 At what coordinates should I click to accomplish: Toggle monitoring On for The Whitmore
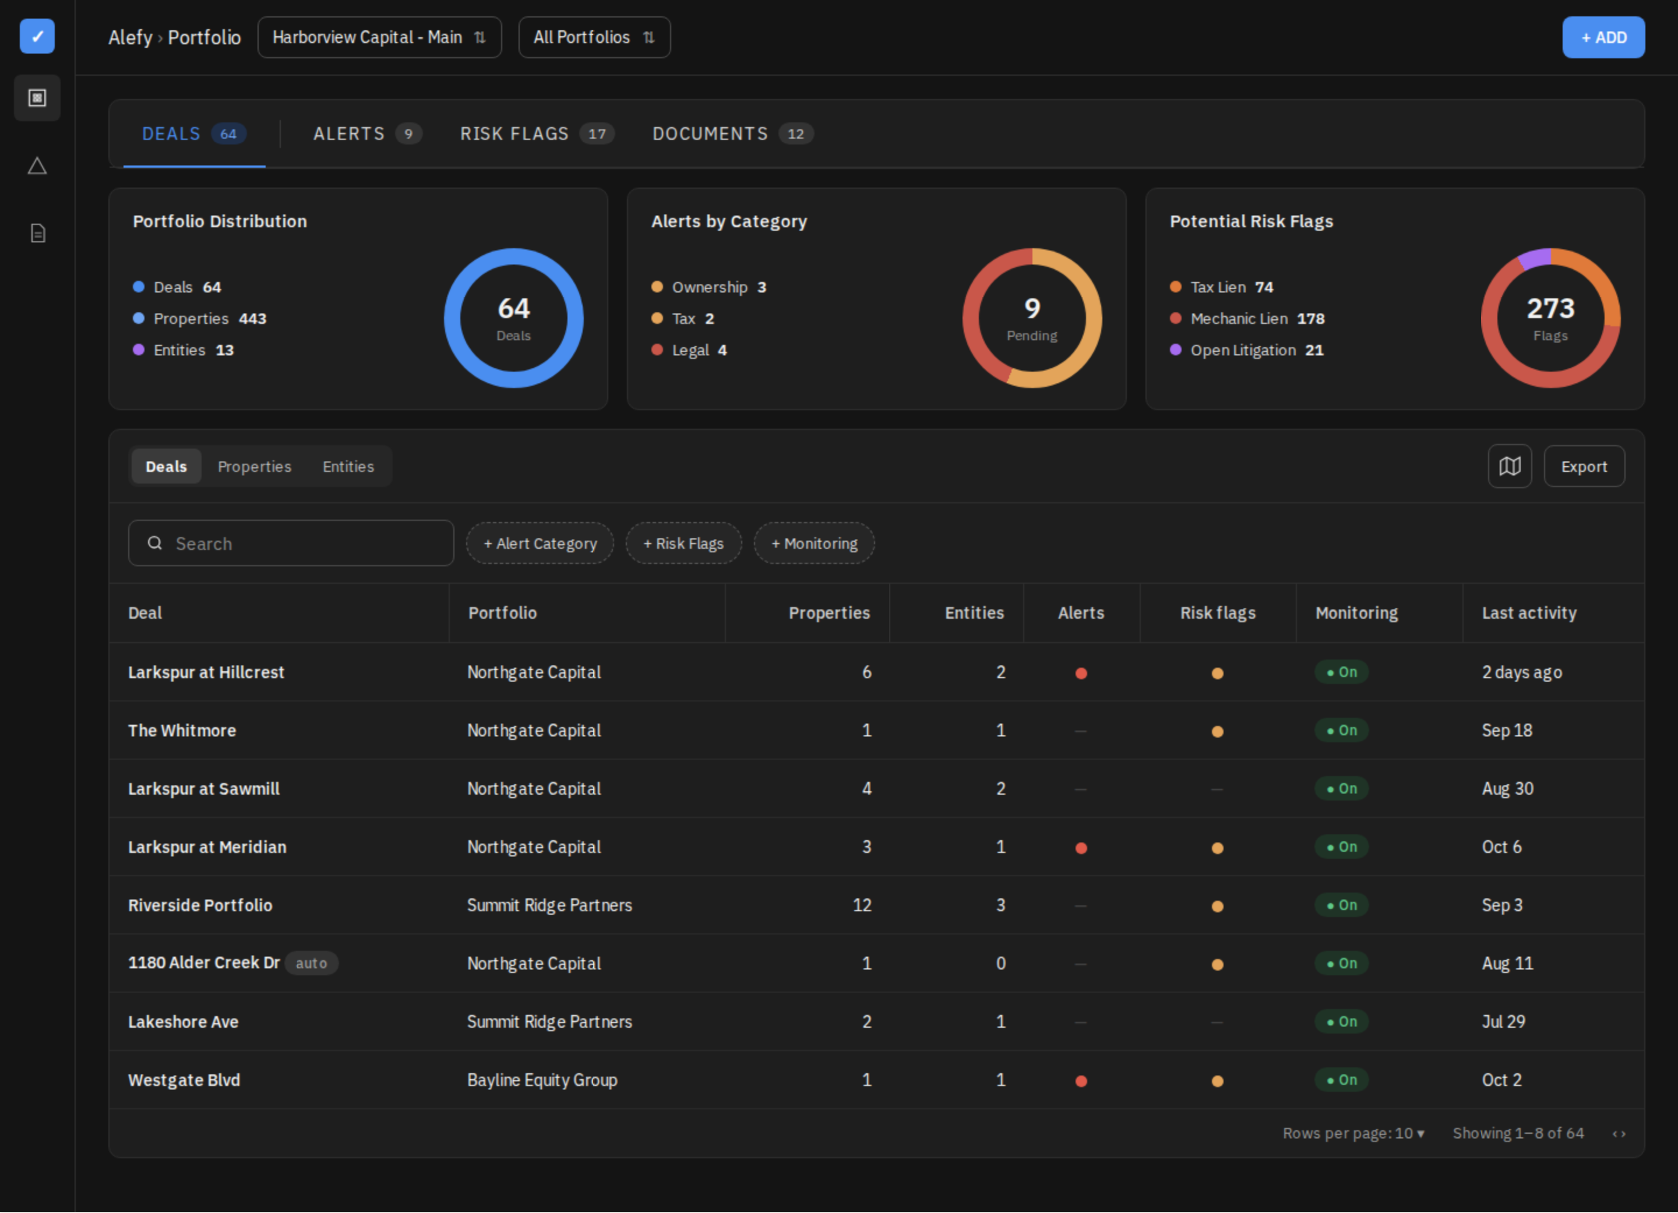click(1341, 731)
